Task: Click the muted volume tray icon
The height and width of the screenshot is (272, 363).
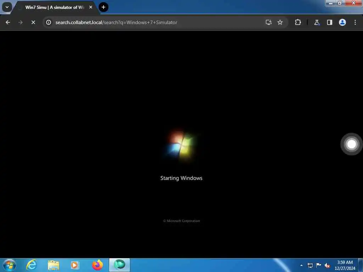Action: click(327, 266)
